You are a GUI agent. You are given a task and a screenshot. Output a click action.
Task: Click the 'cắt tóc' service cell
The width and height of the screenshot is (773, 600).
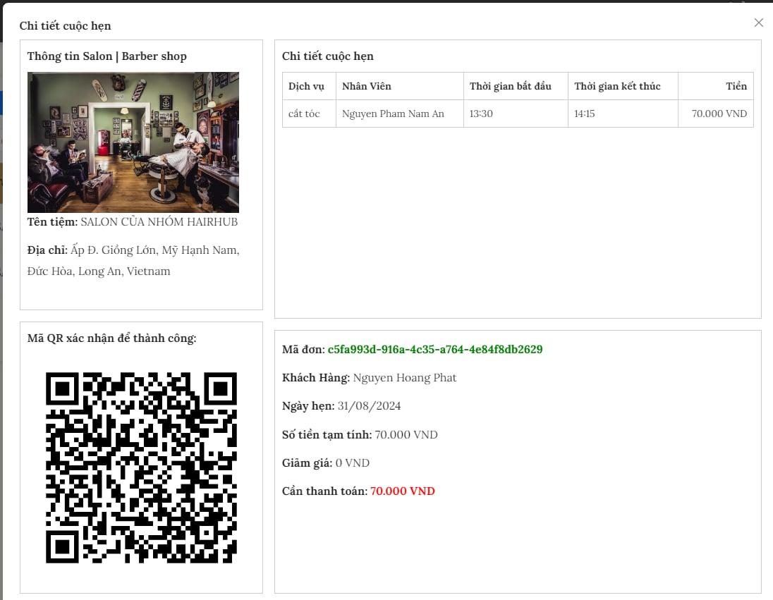click(309, 114)
